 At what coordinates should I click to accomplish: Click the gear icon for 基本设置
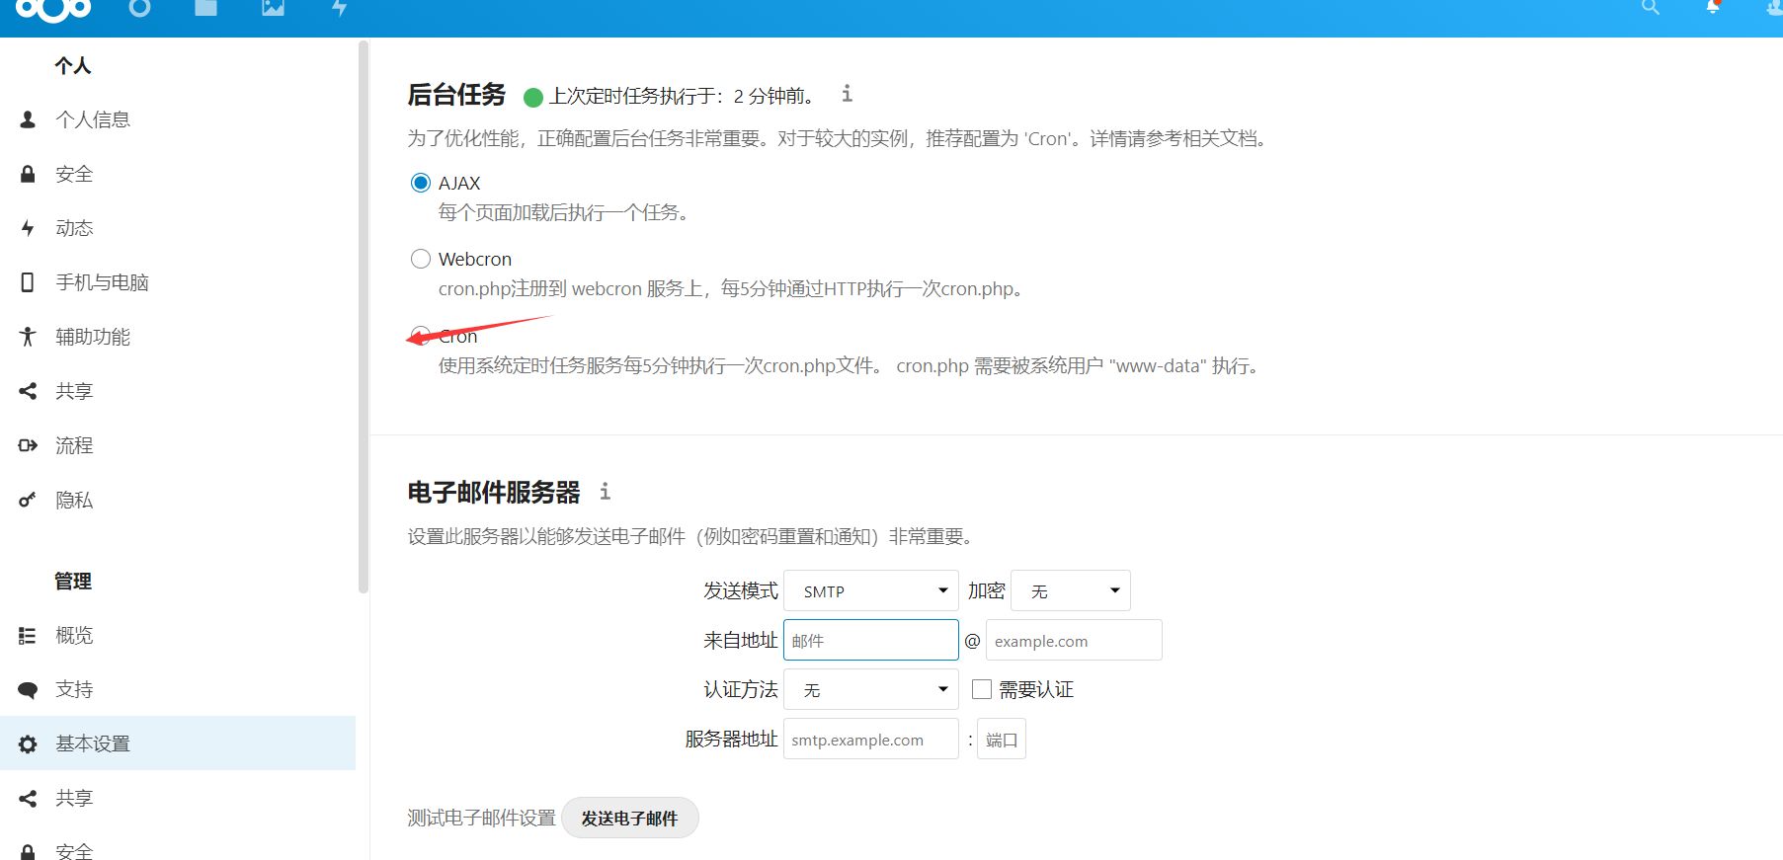28,743
